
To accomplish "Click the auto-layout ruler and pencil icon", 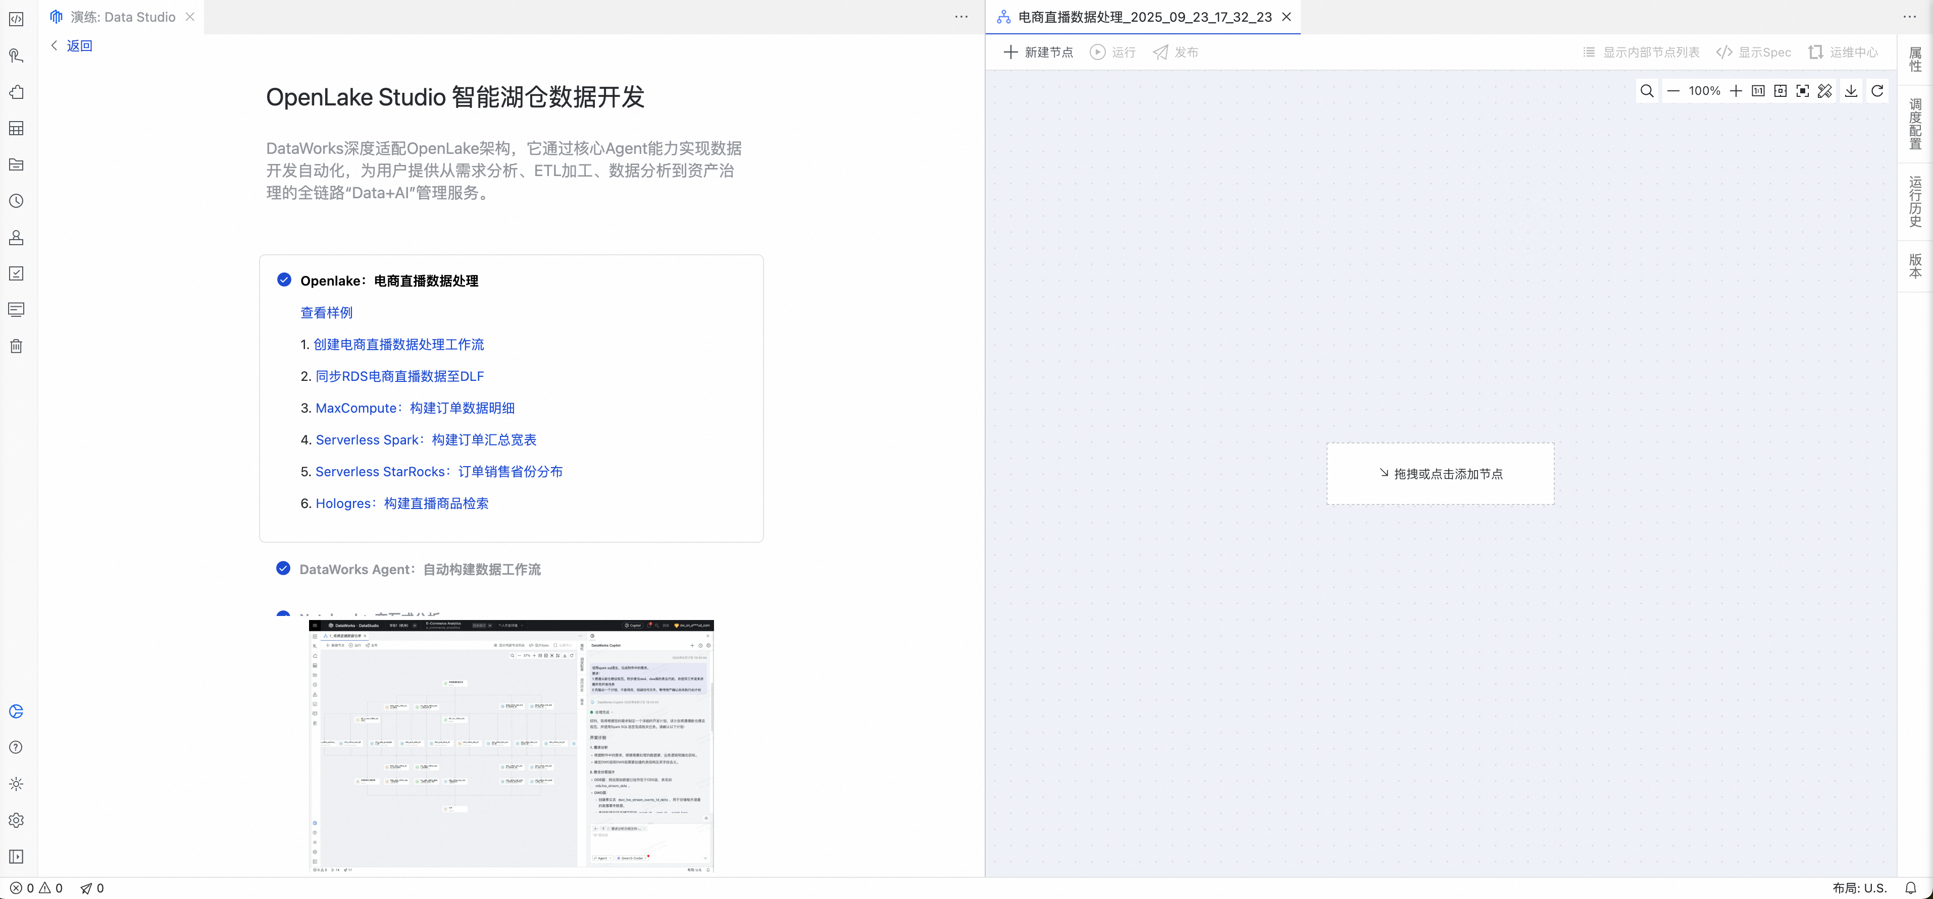I will [x=1825, y=91].
